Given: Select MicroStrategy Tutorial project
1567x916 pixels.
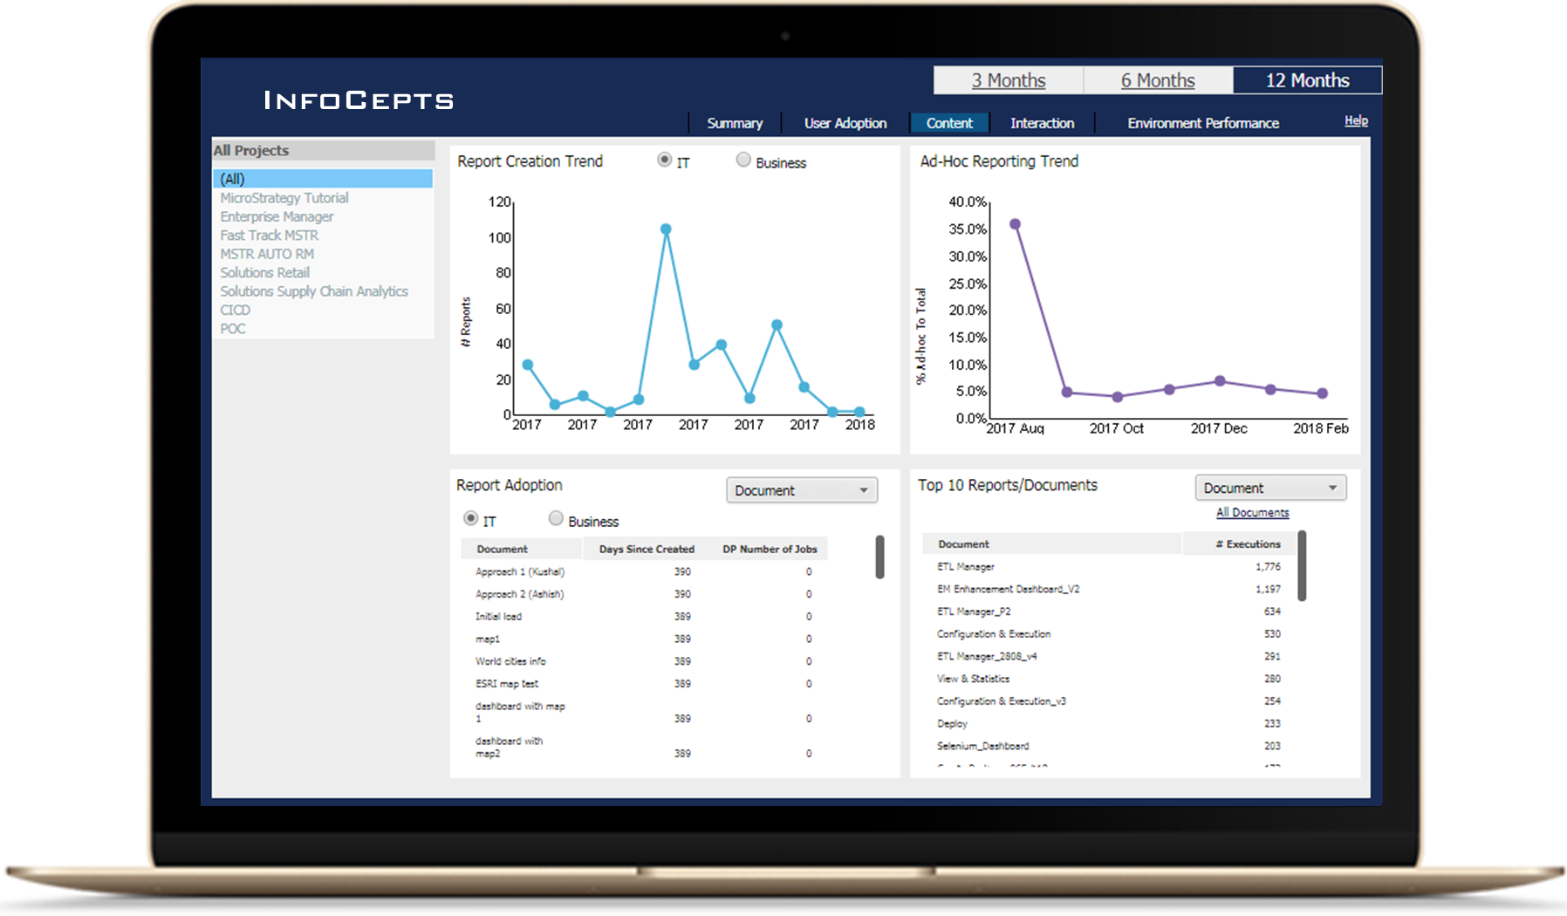Looking at the screenshot, I should coord(284,198).
